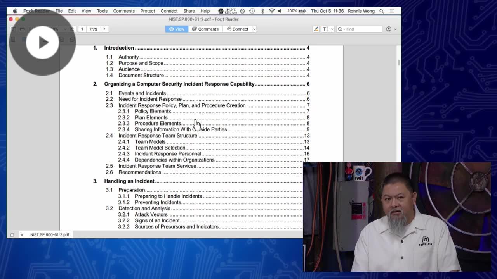Click 'Team Model Selection' entry

coord(160,148)
